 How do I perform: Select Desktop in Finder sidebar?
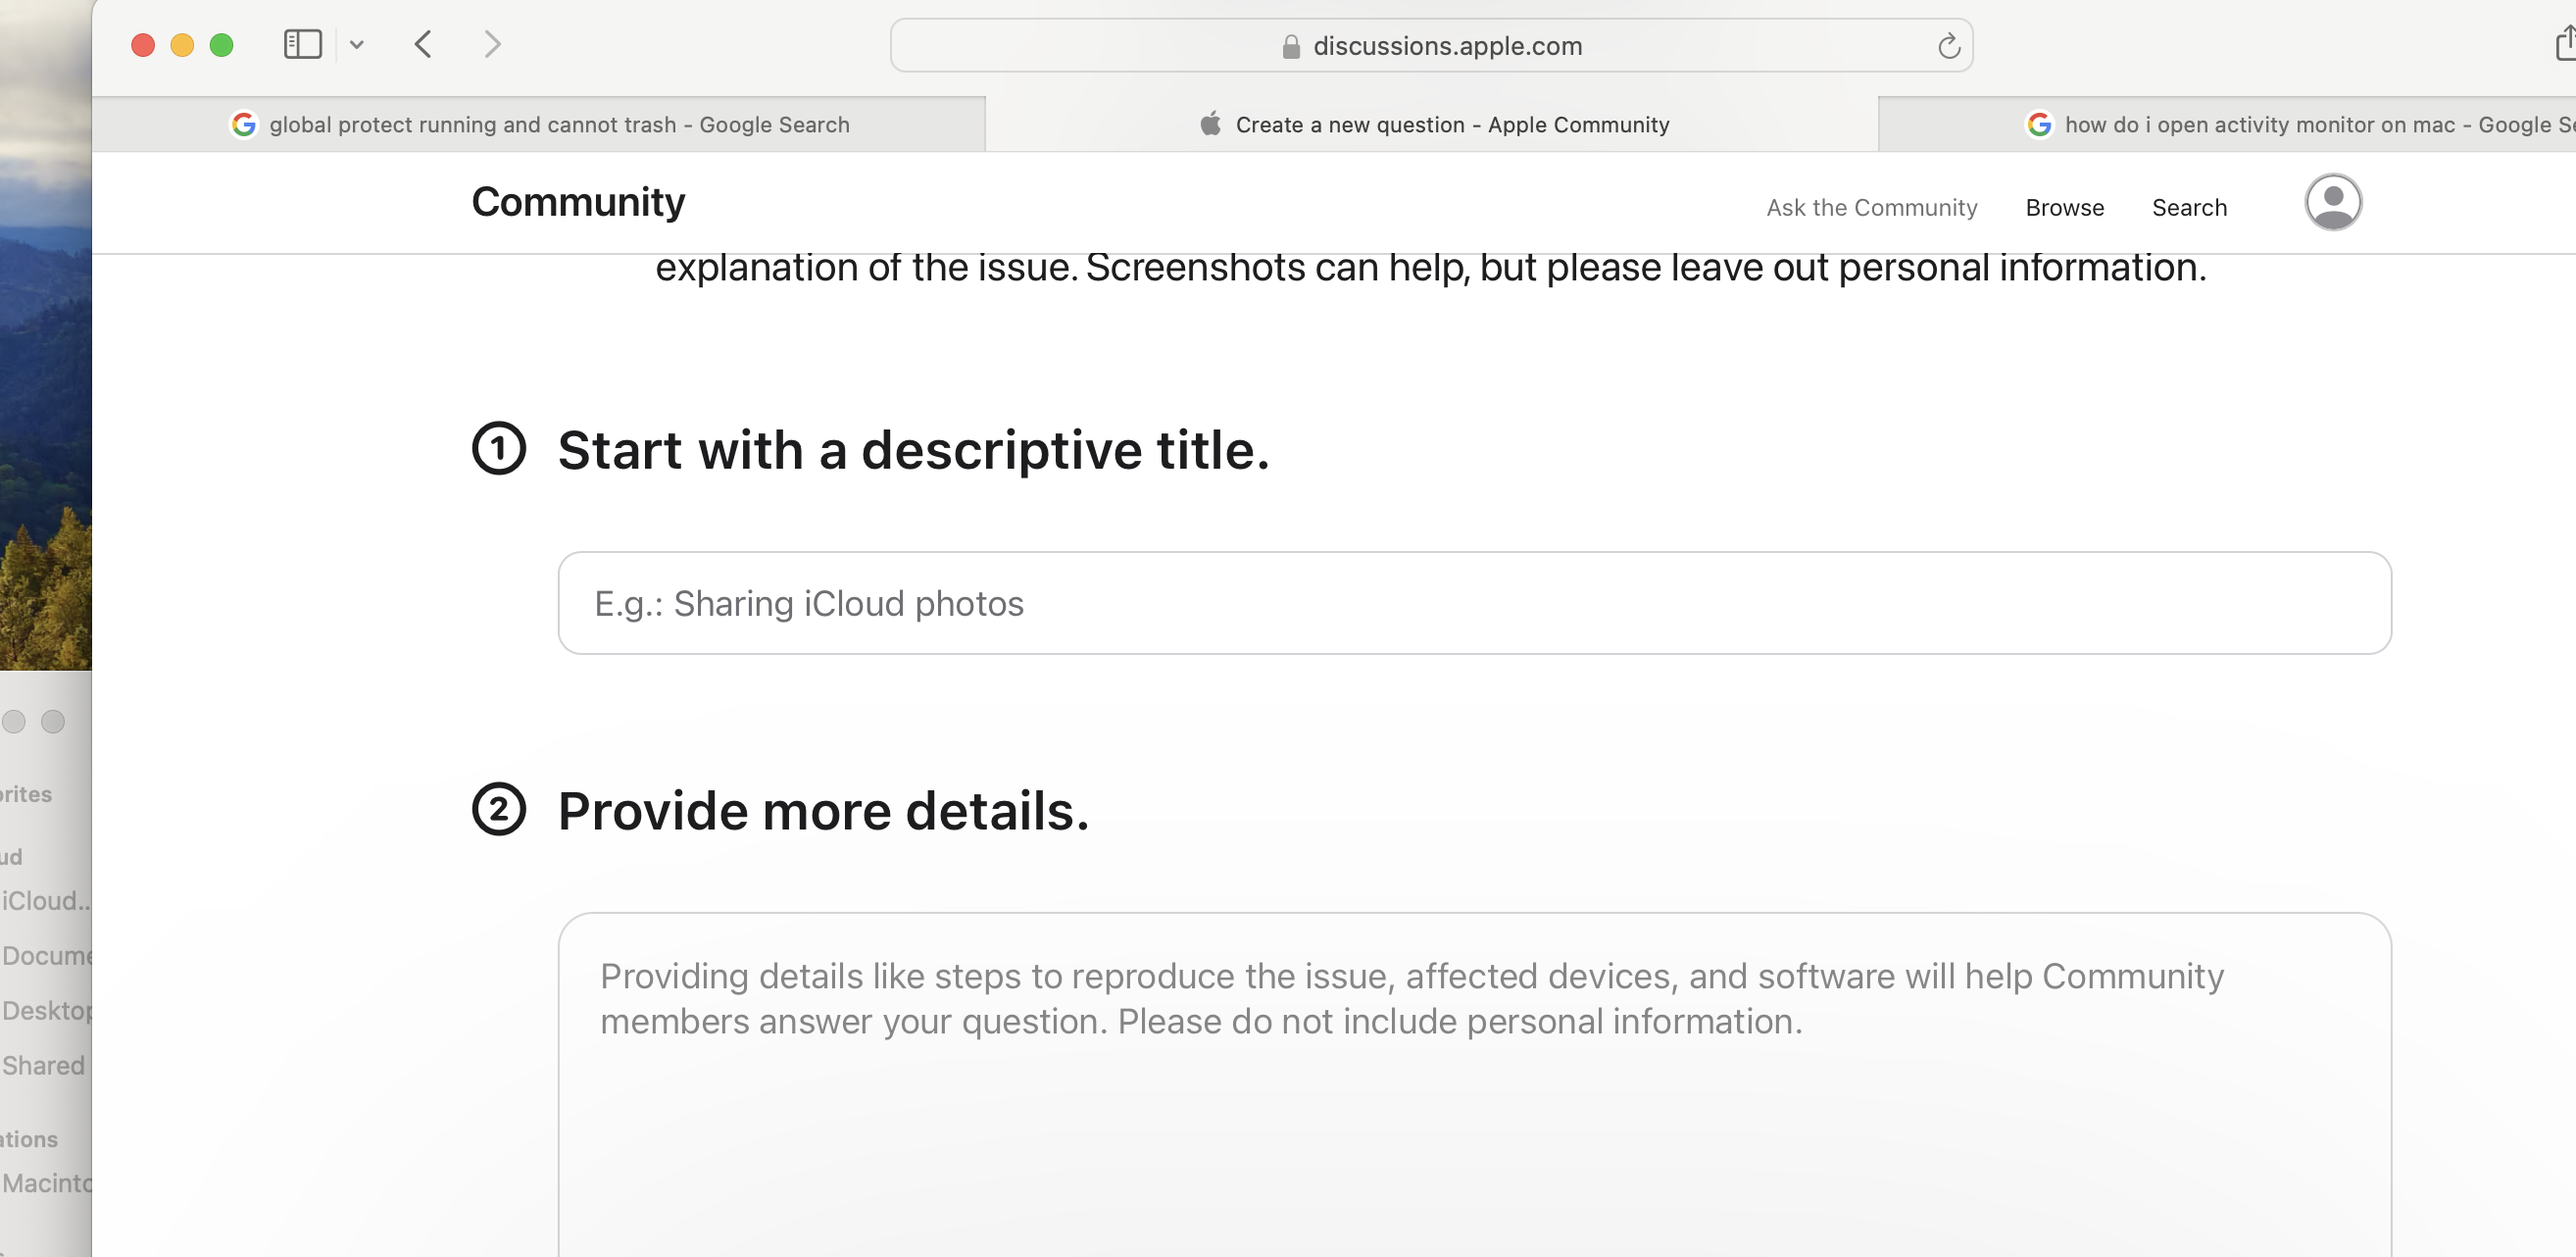(x=46, y=1011)
